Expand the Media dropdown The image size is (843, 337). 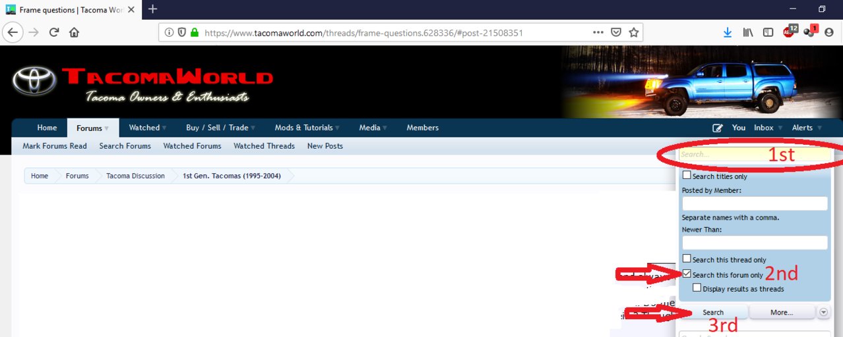click(385, 128)
